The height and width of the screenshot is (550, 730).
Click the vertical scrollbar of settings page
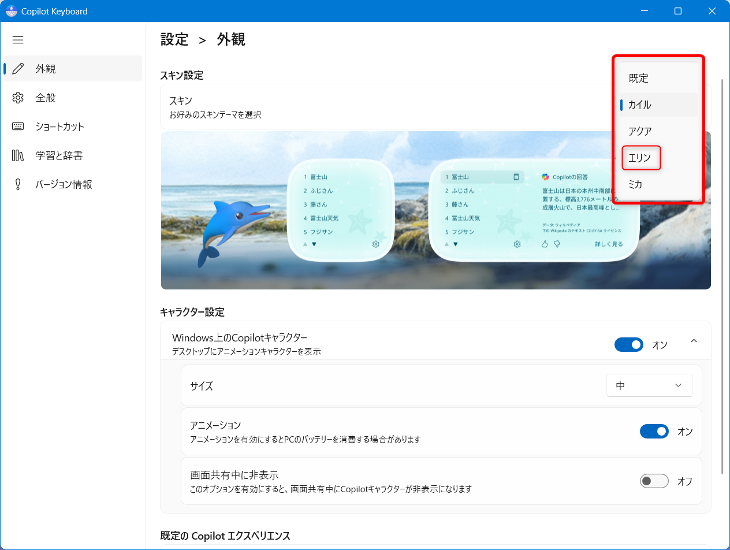click(x=722, y=277)
